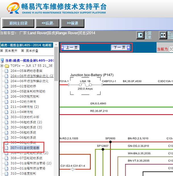Click the current page number field

point(171,49)
